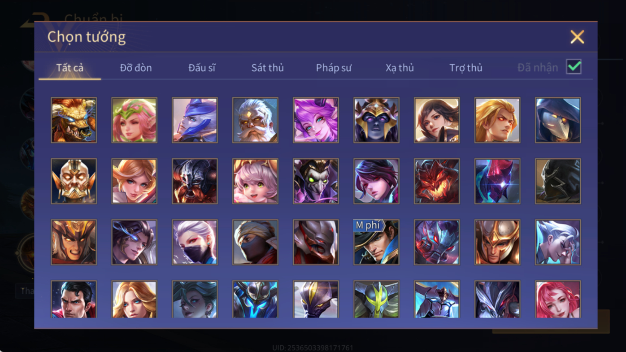Select the masked ninja with headband
The height and width of the screenshot is (352, 626).
pos(255,242)
